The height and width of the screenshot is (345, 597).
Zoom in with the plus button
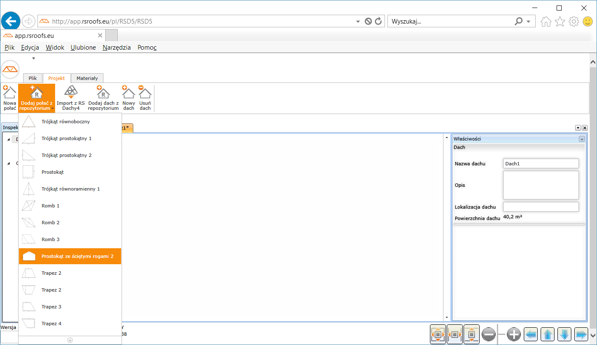click(x=514, y=334)
